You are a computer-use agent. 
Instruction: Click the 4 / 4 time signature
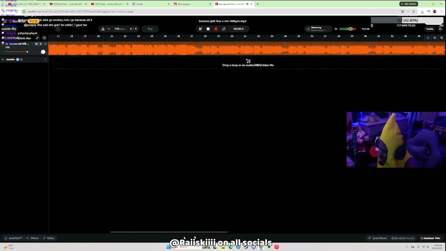(x=133, y=29)
